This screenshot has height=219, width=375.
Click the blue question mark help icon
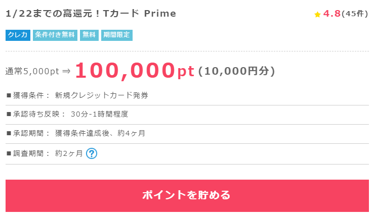click(x=92, y=153)
